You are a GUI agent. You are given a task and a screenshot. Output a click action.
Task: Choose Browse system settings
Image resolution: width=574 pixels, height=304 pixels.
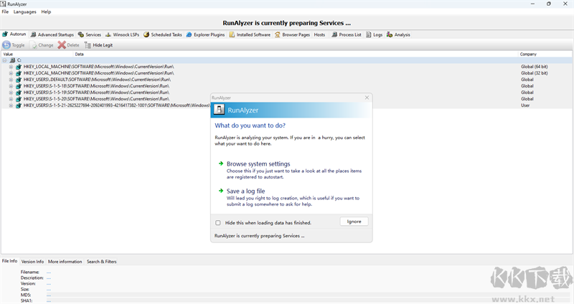point(258,164)
